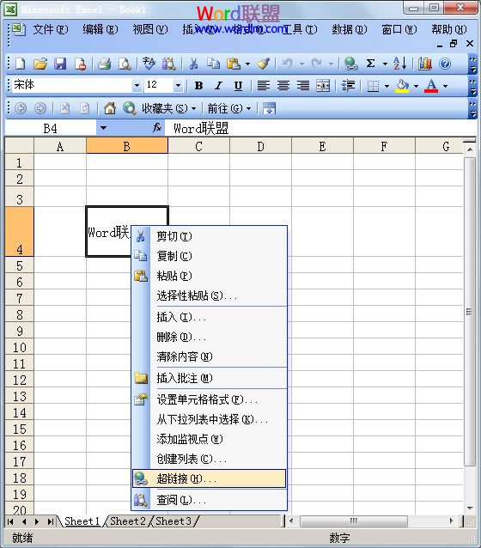Image resolution: width=481 pixels, height=548 pixels.
Task: Expand the Name Box dropdown arrow
Action: coord(103,128)
